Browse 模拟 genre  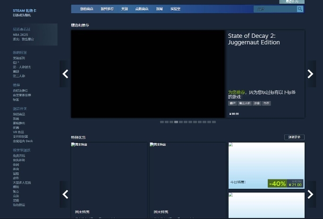[x=16, y=187]
